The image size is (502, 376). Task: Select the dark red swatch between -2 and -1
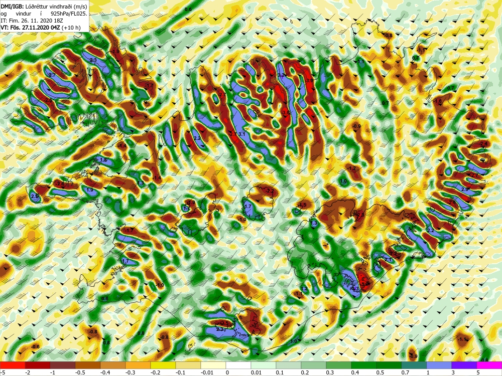(38, 365)
